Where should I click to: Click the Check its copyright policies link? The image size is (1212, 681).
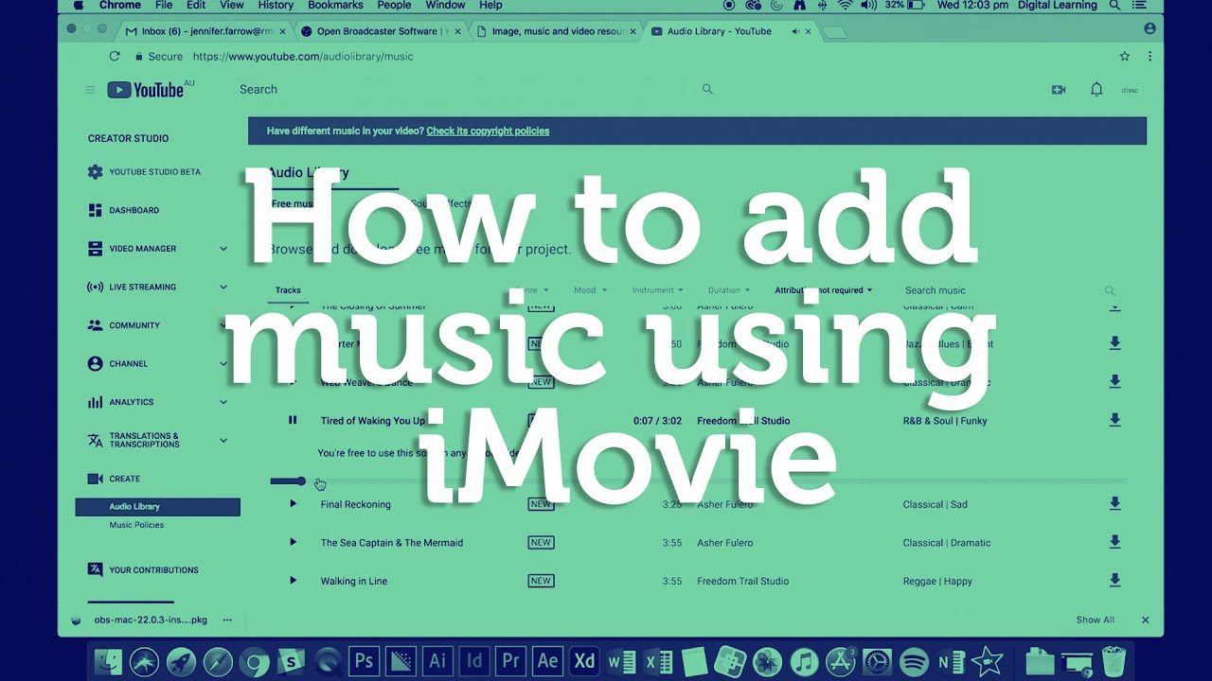pos(488,131)
